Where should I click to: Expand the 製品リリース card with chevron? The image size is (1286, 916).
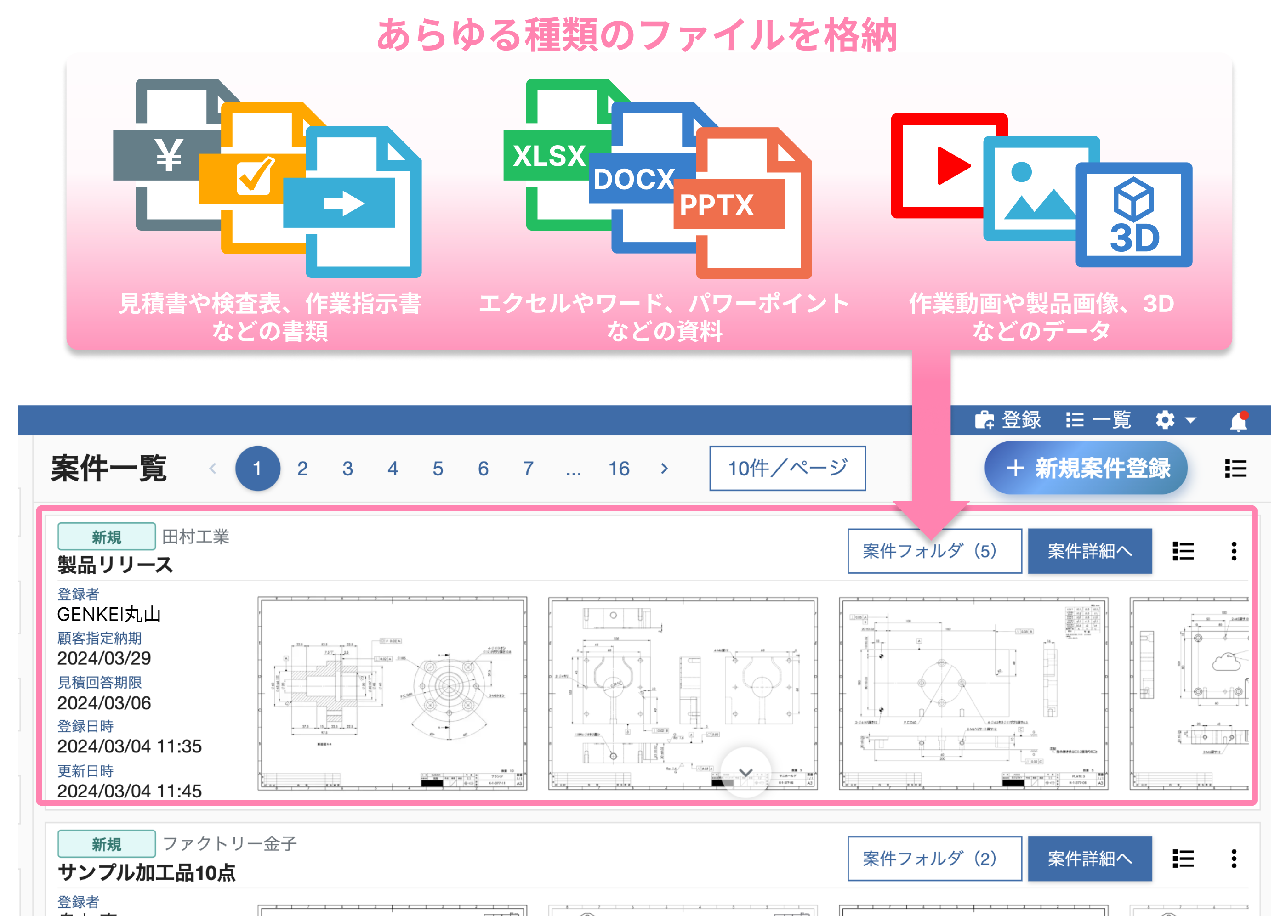click(745, 772)
